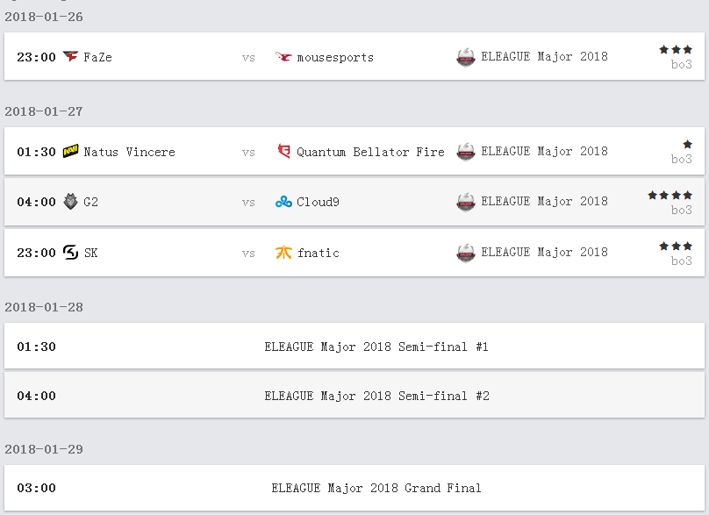Select the Cloud9 team name
This screenshot has width=709, height=515.
point(318,202)
